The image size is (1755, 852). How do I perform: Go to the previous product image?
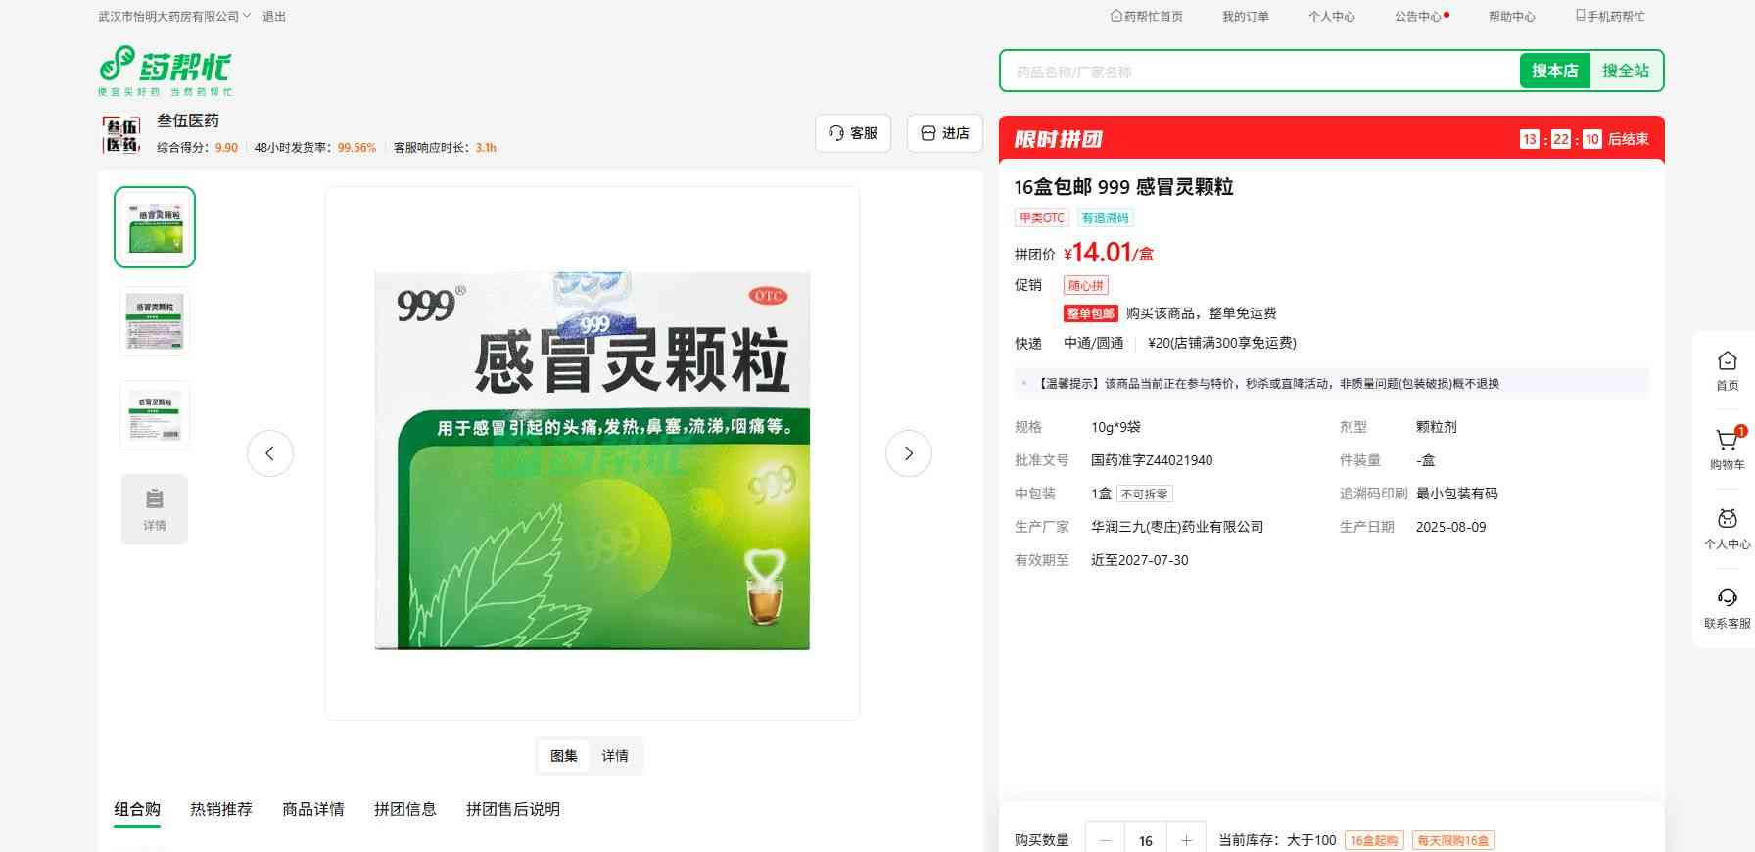tap(270, 453)
